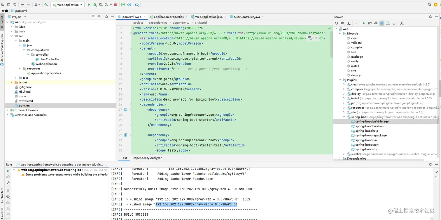Select the Maven install lifecycle goal
This screenshot has height=220, width=441.
tap(355, 66)
